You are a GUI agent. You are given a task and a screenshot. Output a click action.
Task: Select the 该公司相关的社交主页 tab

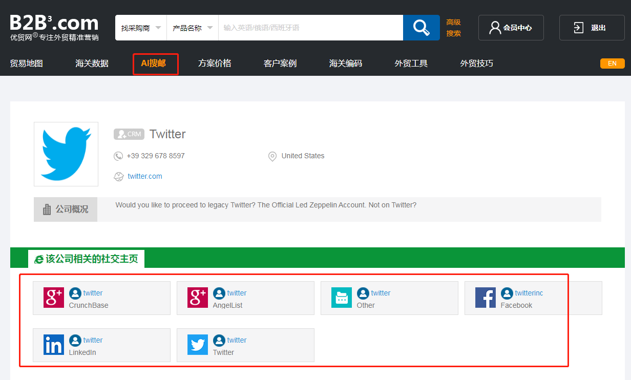click(x=87, y=259)
